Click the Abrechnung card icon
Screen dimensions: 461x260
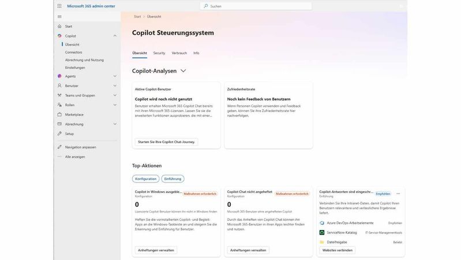click(x=59, y=124)
